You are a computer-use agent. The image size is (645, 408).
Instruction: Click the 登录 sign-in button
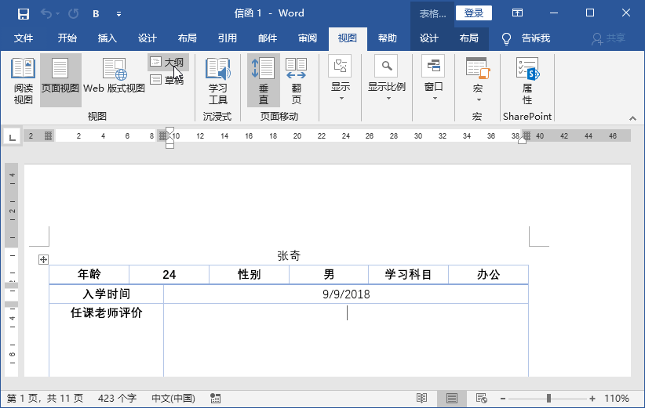pyautogui.click(x=473, y=13)
